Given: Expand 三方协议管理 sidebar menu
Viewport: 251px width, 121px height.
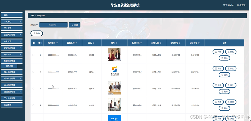Looking at the screenshot, I should coord(12,98).
